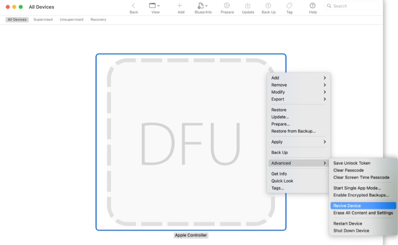The width and height of the screenshot is (398, 245).
Task: Select the Supervised filter tab
Action: (43, 19)
